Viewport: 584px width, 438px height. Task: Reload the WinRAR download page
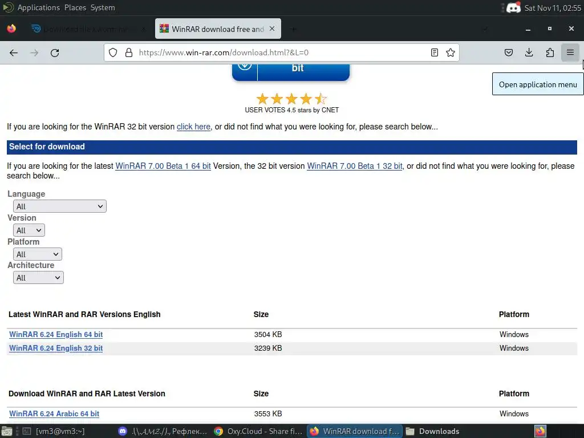[55, 53]
